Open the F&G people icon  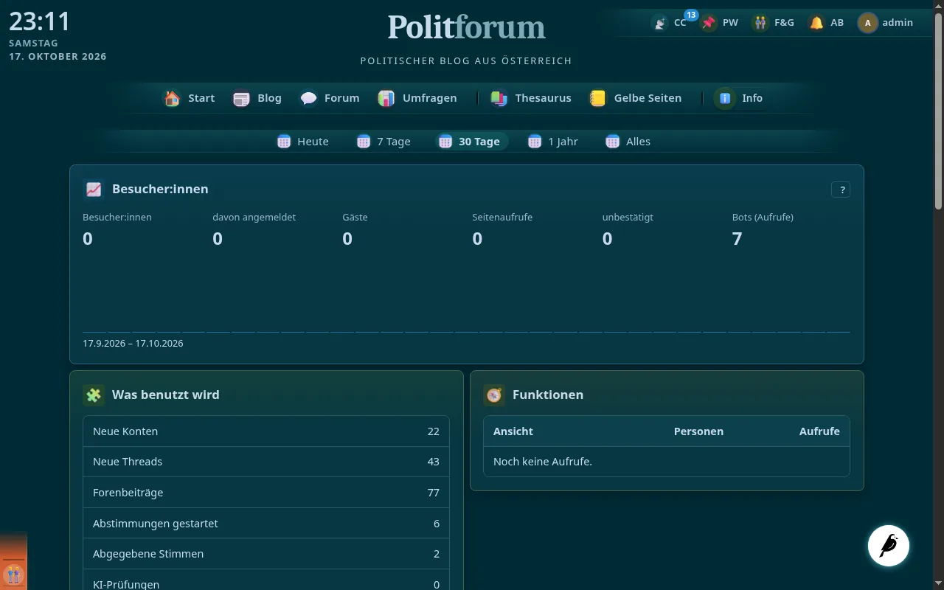coord(760,23)
